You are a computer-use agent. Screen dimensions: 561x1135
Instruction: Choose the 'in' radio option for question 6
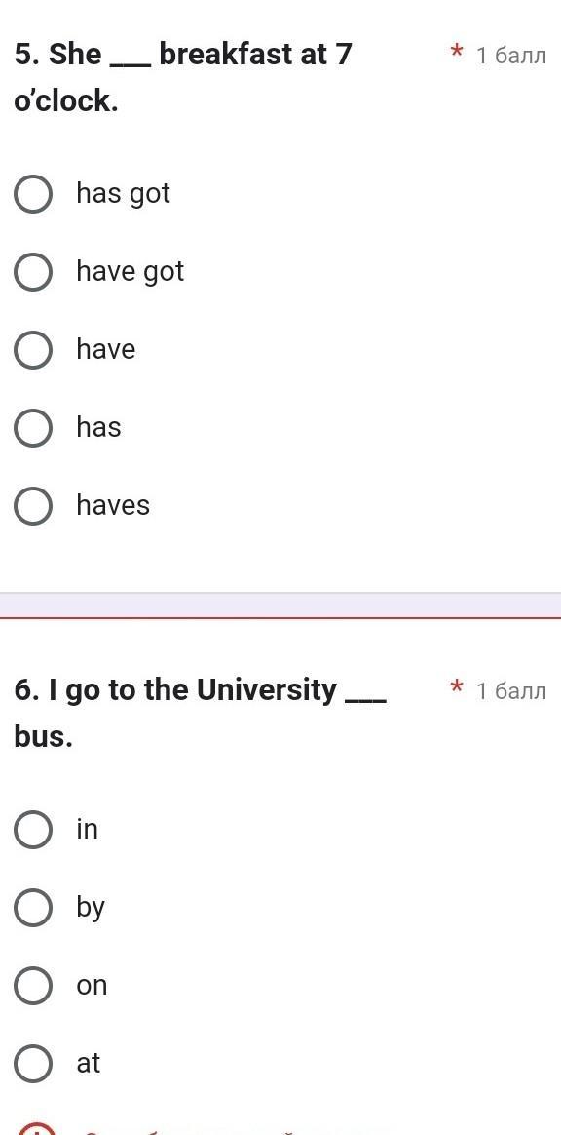[x=33, y=830]
